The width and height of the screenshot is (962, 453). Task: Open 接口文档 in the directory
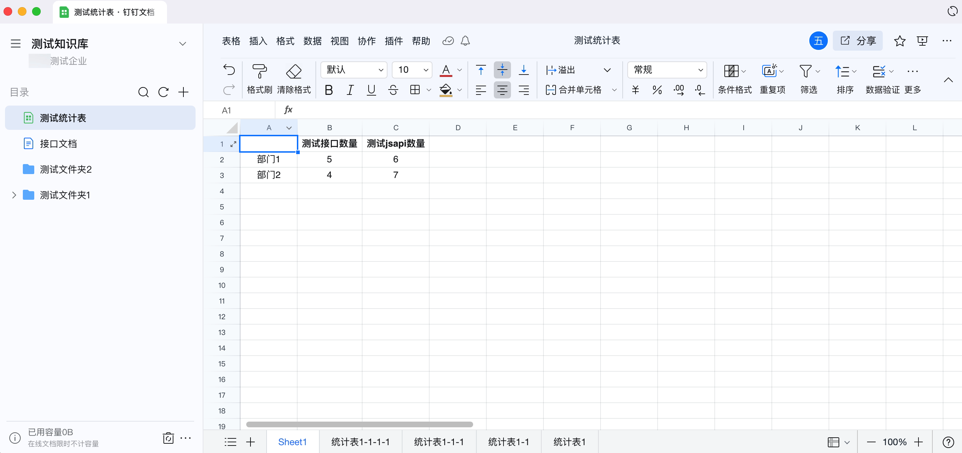58,144
